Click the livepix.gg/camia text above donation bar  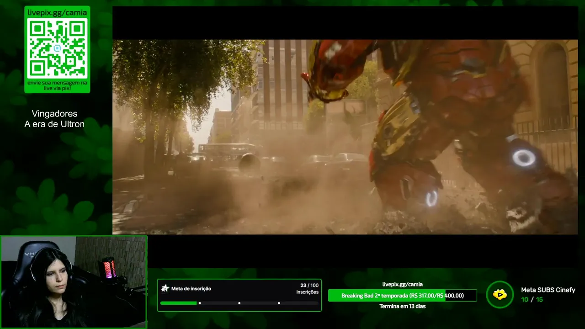[402, 284]
